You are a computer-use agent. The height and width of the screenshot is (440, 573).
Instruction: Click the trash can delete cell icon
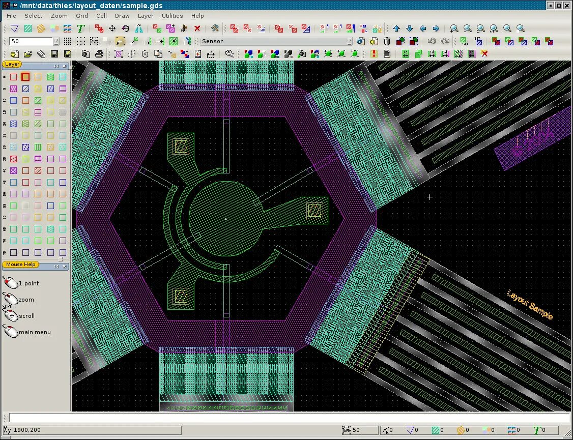(x=387, y=41)
